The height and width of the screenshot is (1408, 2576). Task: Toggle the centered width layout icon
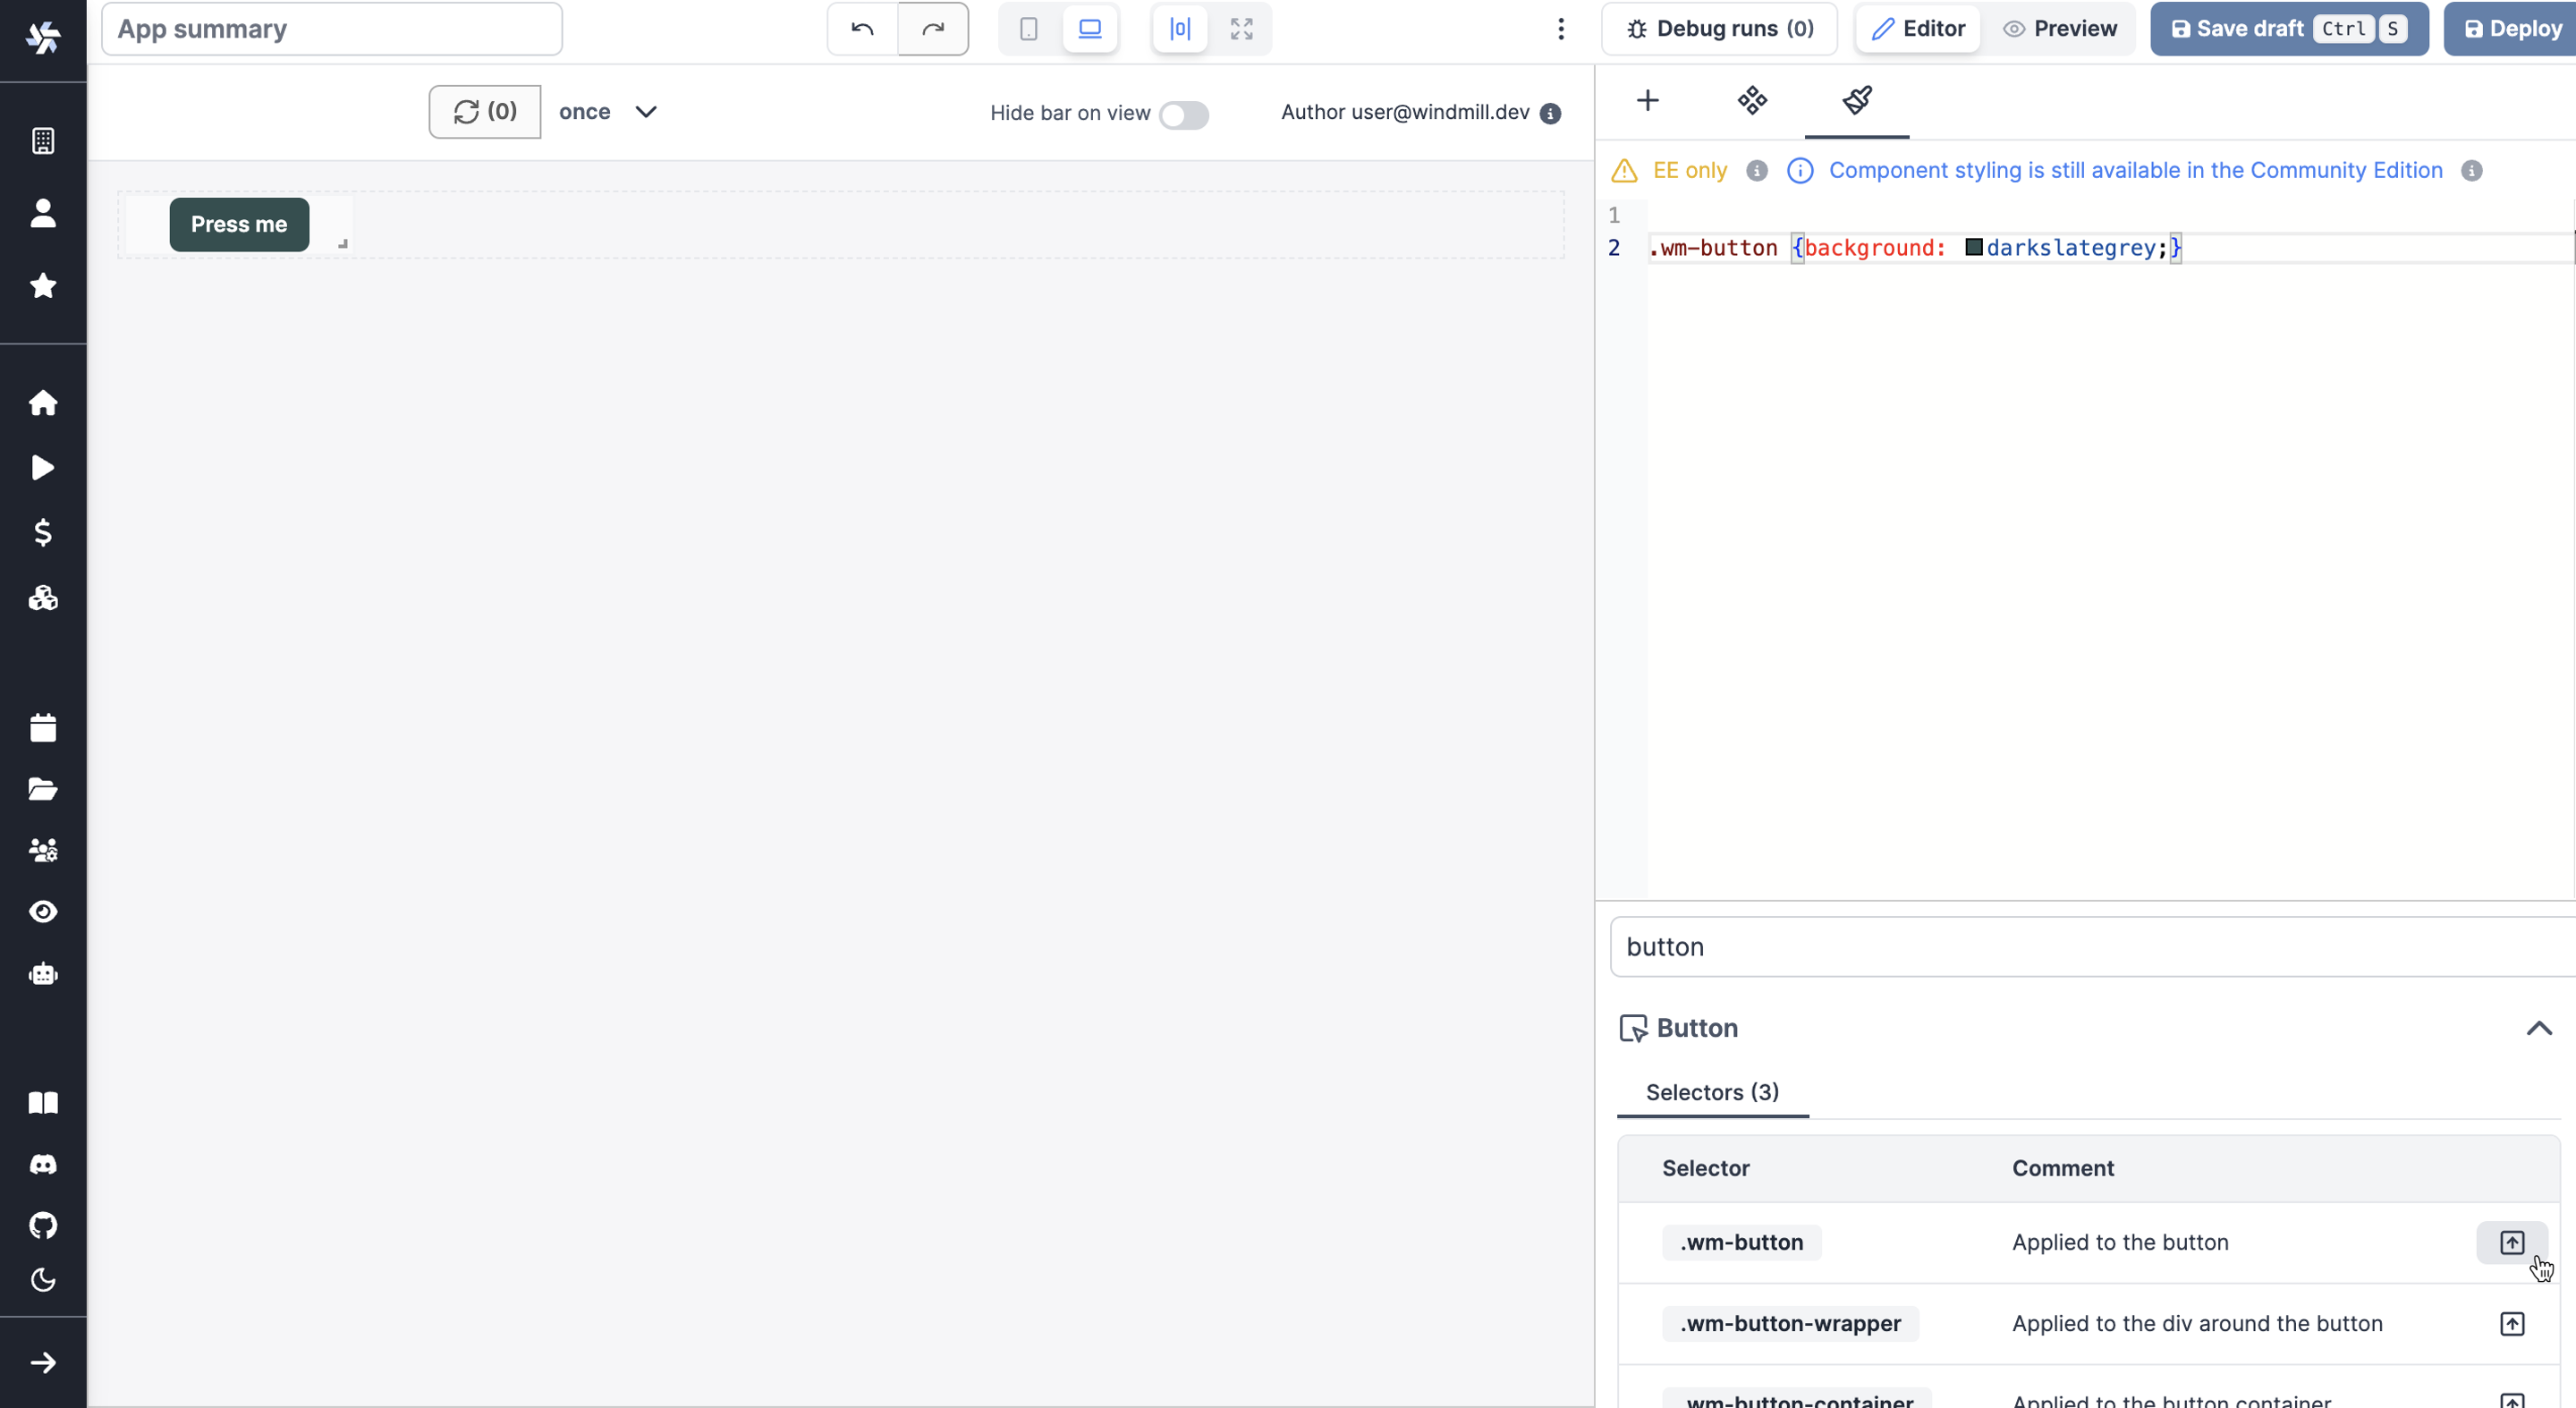click(x=1180, y=29)
